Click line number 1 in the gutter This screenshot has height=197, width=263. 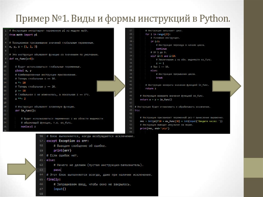5,31
